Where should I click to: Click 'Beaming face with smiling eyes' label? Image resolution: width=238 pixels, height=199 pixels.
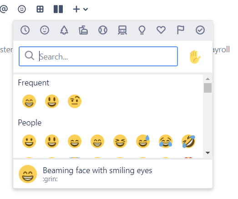(97, 170)
